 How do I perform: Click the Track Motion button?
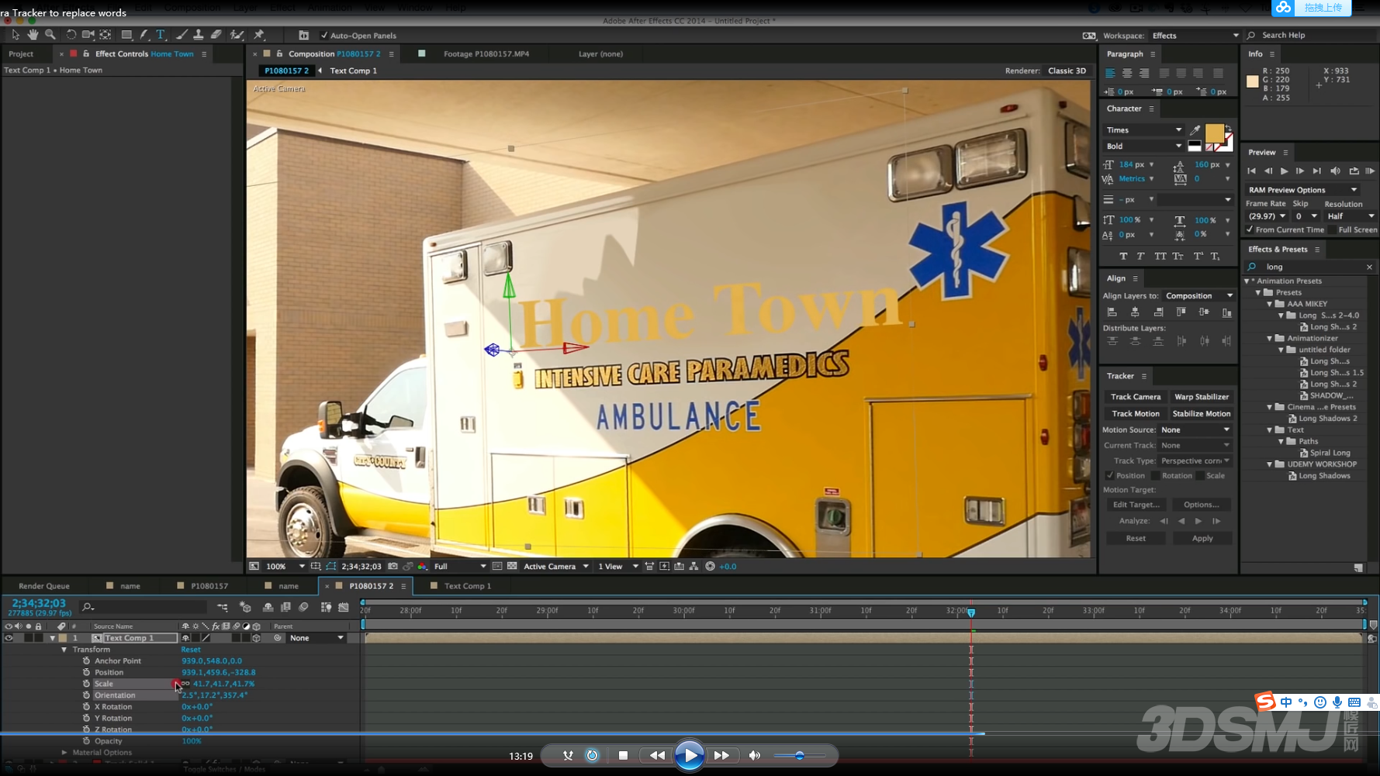(x=1136, y=414)
